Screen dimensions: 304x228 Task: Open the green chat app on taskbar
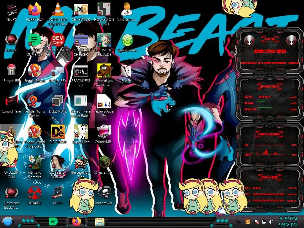click(53, 221)
